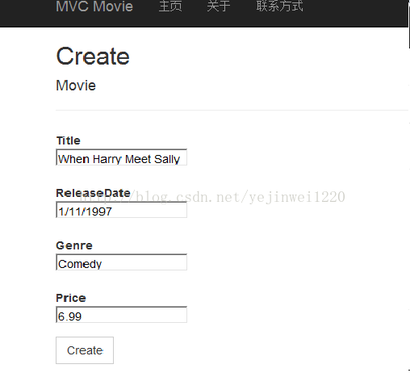410x377 pixels.
Task: Click the ReleaseDate field label
Action: tap(93, 193)
